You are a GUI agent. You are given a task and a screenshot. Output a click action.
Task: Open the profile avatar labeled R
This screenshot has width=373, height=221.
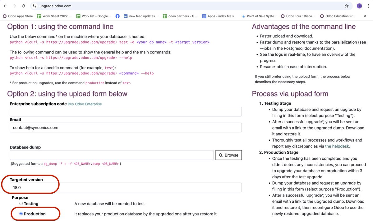pyautogui.click(x=359, y=6)
